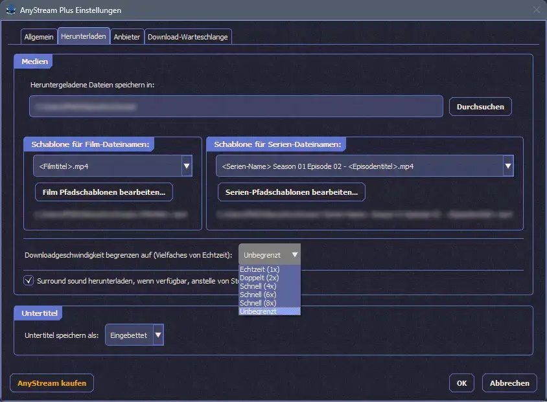Open the Serien-Dateinamen template dropdown
Screen dimensions: 547x402
[x=364, y=166]
